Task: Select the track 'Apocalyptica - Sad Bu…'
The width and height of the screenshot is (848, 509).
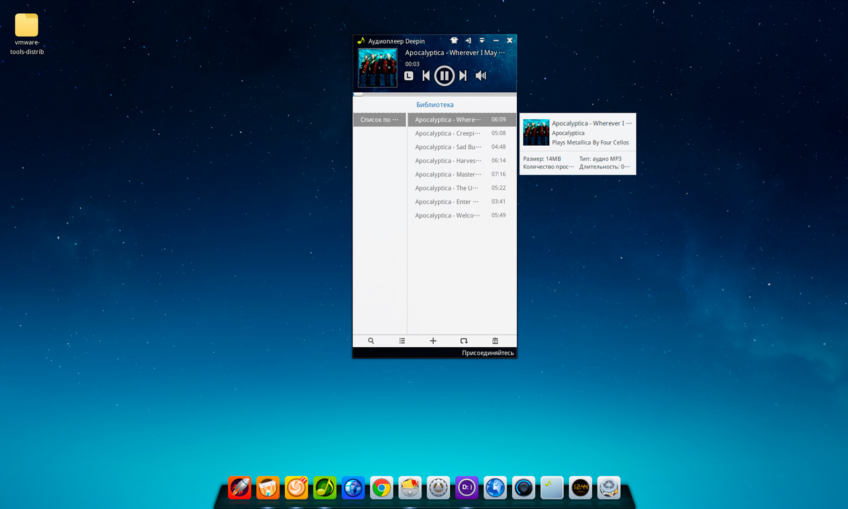Action: 449,147
